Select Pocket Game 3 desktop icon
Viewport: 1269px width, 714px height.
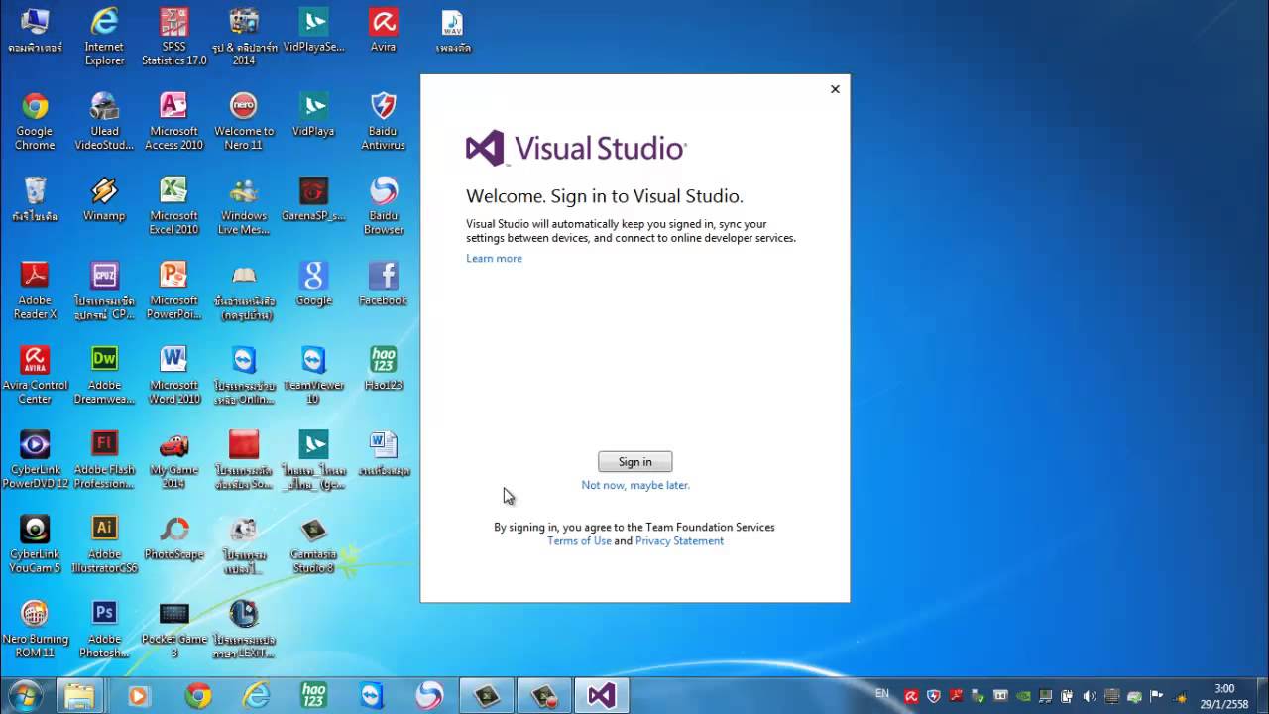(173, 630)
